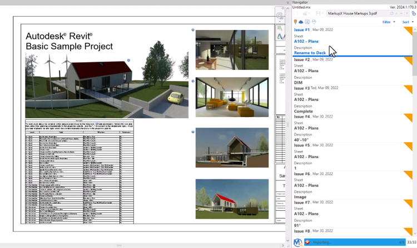Click the drawing view scrollbar down arrow
Viewport: 417px width, 248px height.
point(288,240)
